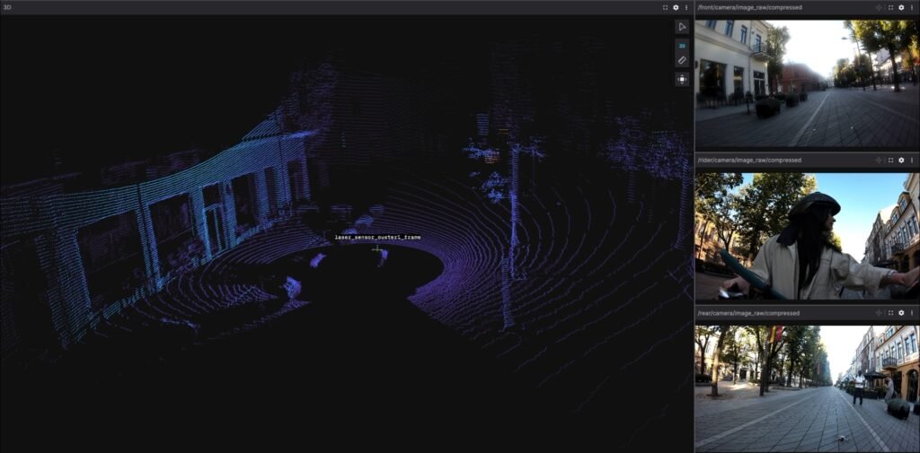The height and width of the screenshot is (453, 920).
Task: Open settings gear for rear camera panel
Action: point(901,313)
